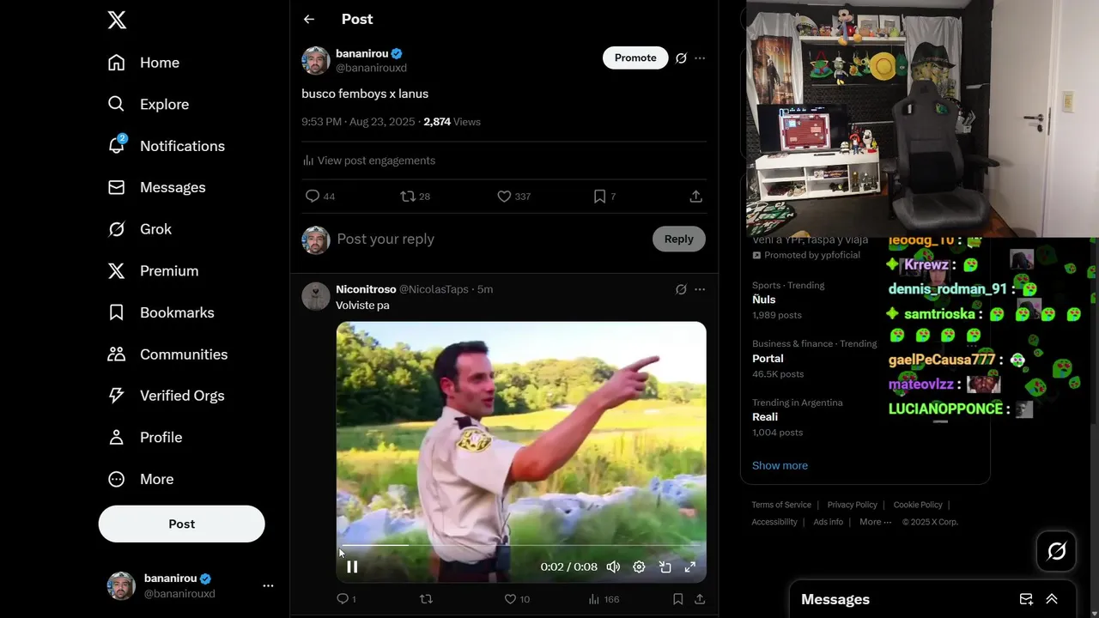Click the Niconitroso username
Image resolution: width=1099 pixels, height=618 pixels.
click(366, 289)
